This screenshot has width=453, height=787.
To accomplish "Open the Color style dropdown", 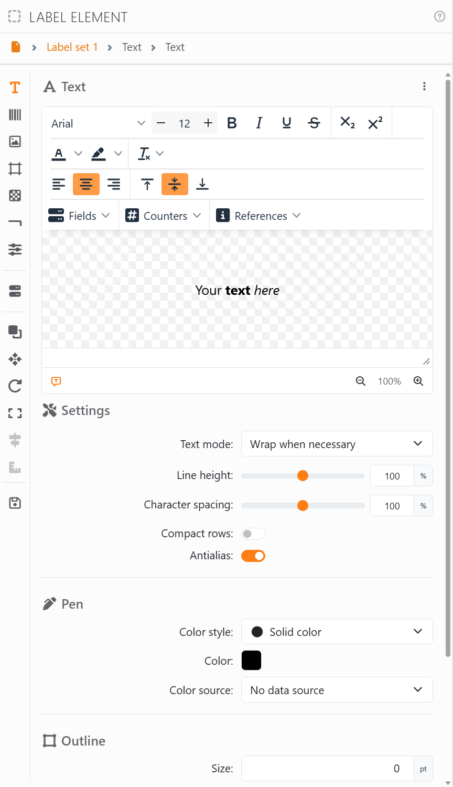I will pos(337,632).
